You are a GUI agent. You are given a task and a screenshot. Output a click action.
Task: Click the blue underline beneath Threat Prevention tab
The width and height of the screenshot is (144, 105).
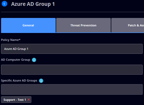tap(83, 33)
